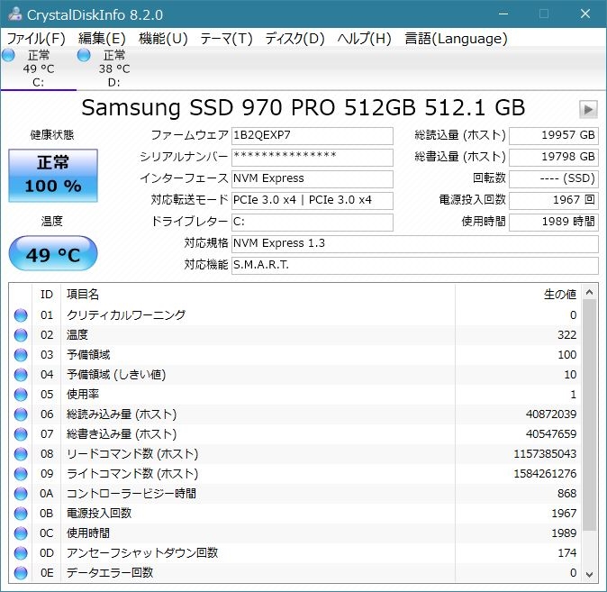Open the ファイル(F) menu
The height and width of the screenshot is (592, 607).
(36, 39)
